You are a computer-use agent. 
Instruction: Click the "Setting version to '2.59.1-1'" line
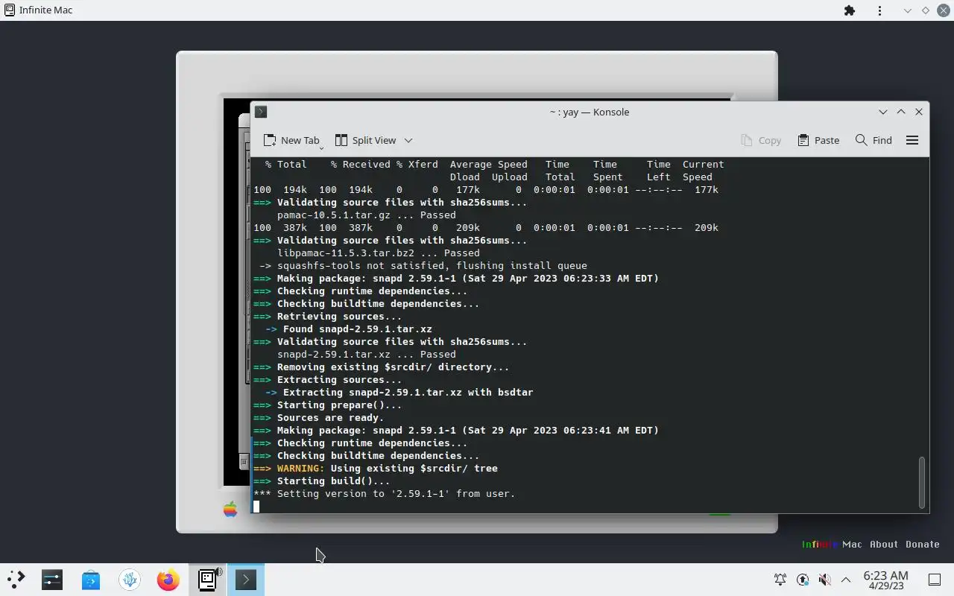pos(384,493)
